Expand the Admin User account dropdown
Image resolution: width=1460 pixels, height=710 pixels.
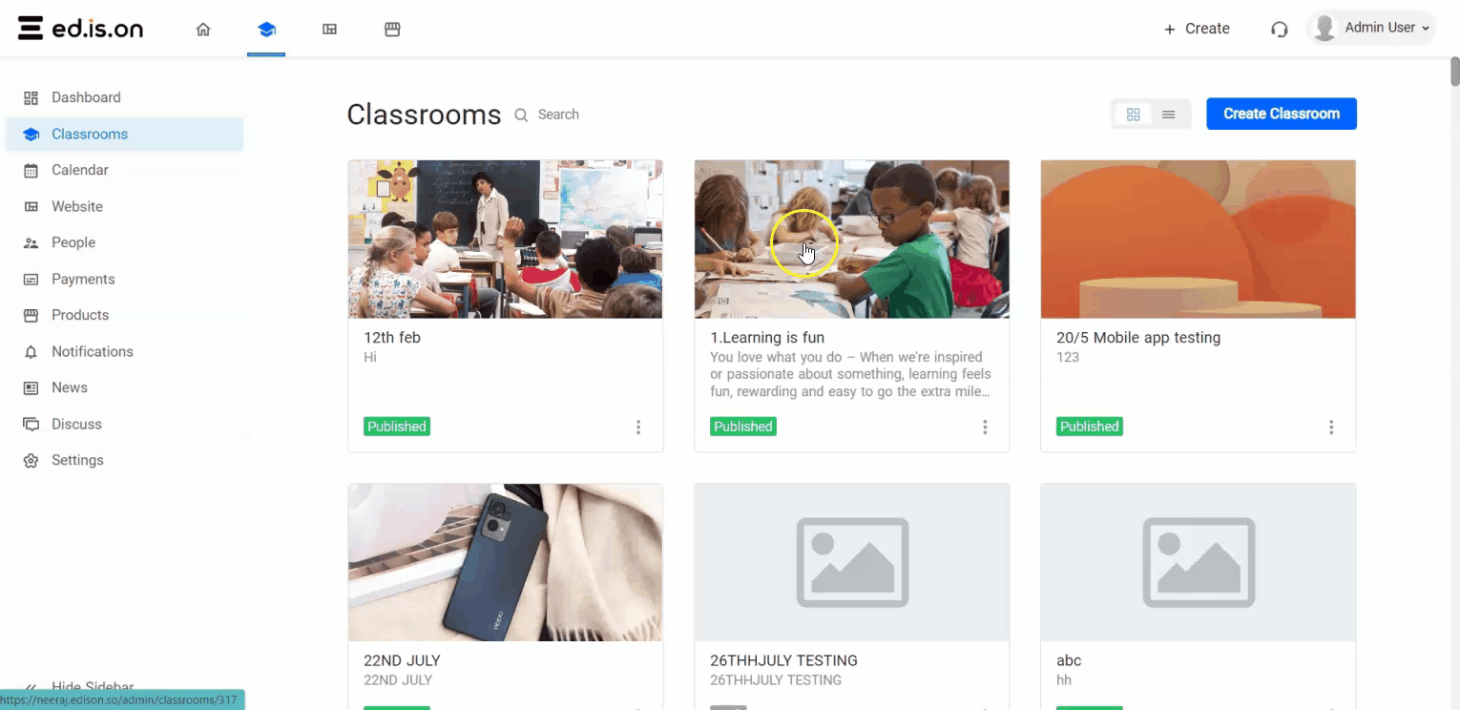point(1373,29)
